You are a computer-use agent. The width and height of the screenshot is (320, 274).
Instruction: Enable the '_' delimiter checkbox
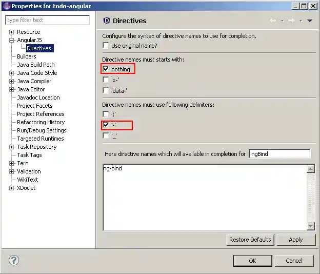106,135
